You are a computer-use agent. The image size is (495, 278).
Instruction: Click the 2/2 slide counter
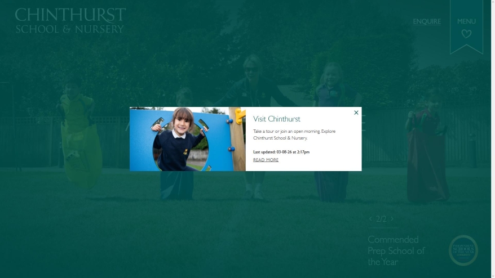pyautogui.click(x=381, y=219)
